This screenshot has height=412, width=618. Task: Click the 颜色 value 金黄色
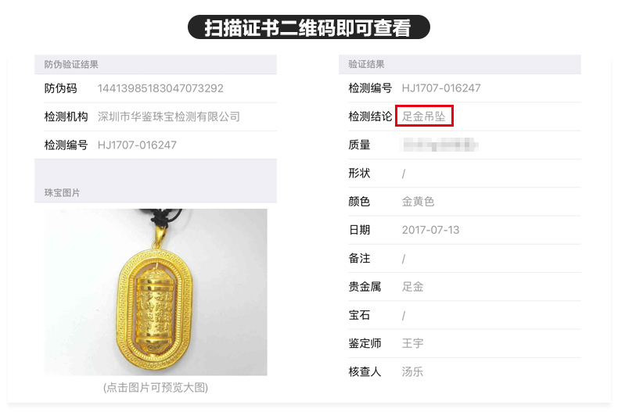tap(418, 201)
